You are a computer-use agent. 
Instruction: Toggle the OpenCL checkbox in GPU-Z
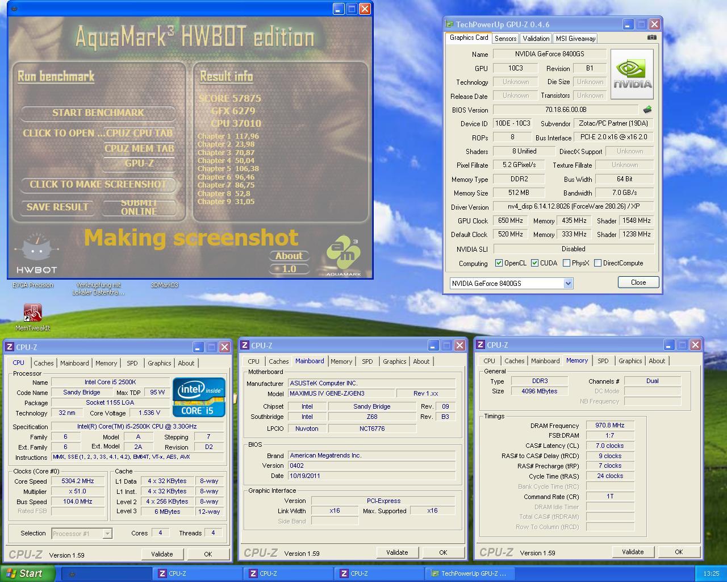click(499, 263)
